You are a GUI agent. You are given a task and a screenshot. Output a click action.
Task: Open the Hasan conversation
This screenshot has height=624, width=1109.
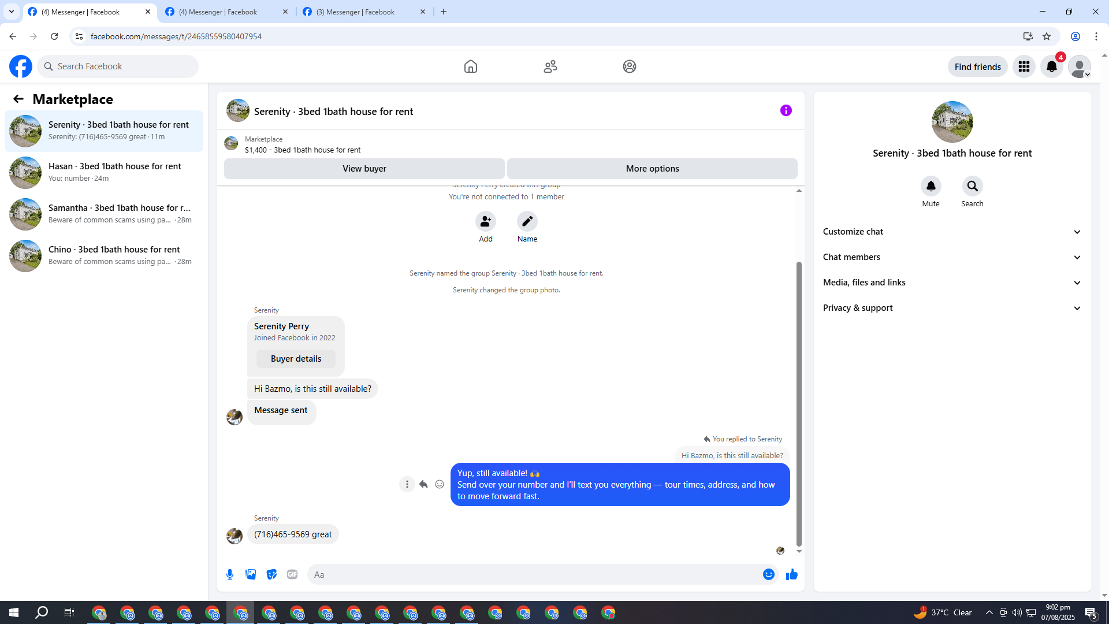(104, 172)
